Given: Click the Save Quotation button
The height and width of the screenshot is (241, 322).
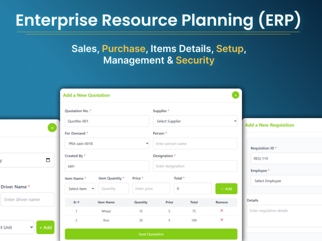Looking at the screenshot, I should click(x=151, y=234).
